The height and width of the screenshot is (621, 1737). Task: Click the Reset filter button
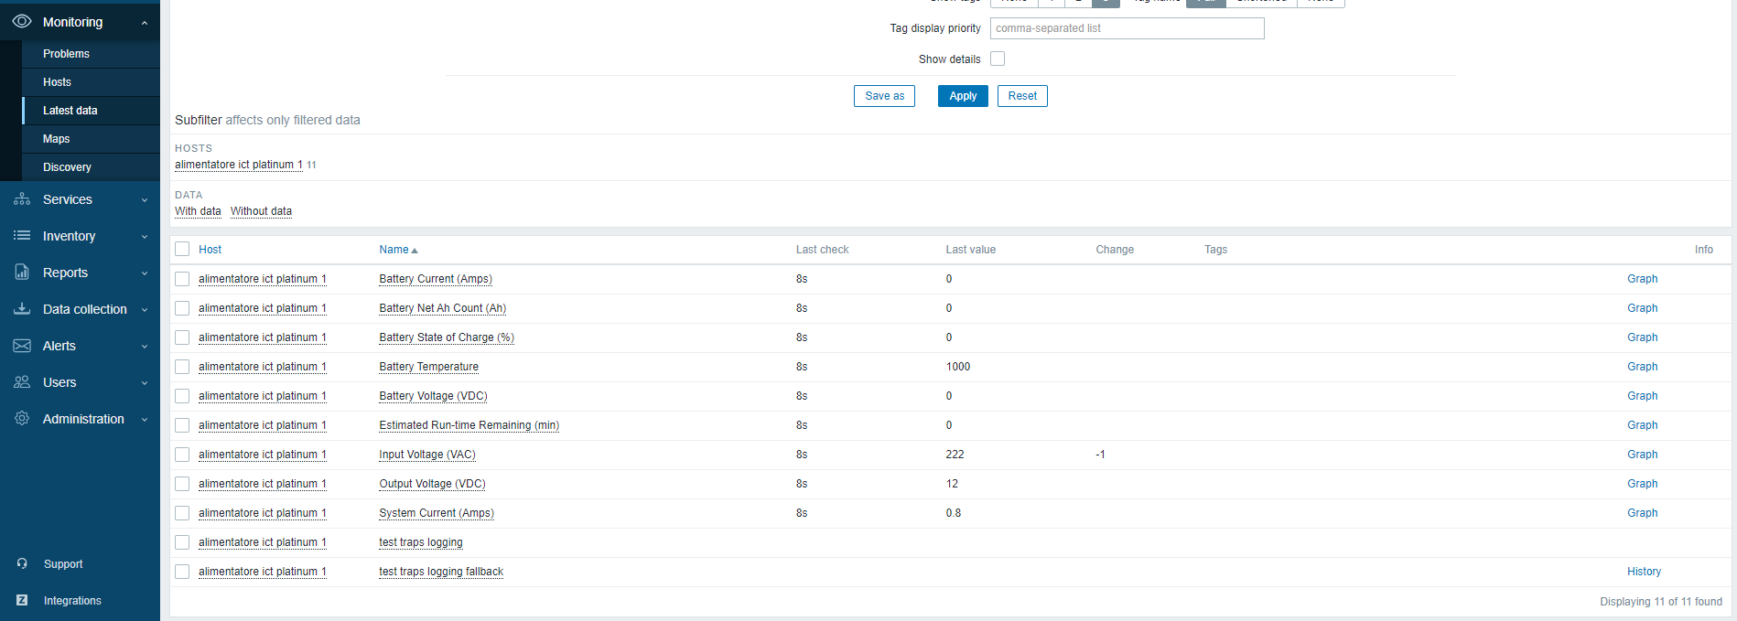(x=1022, y=96)
